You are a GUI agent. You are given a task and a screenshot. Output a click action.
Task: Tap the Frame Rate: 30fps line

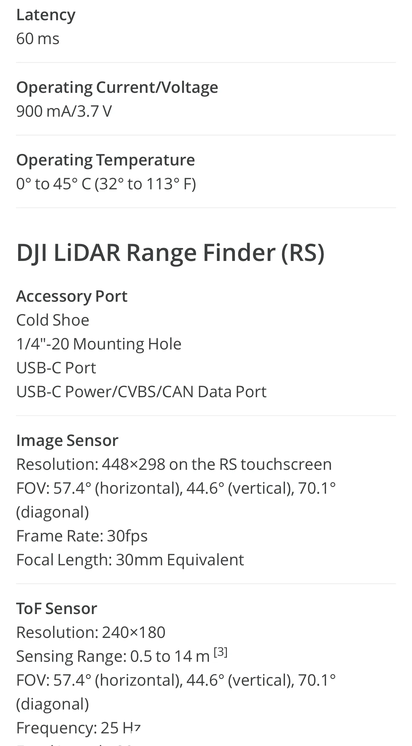[82, 536]
